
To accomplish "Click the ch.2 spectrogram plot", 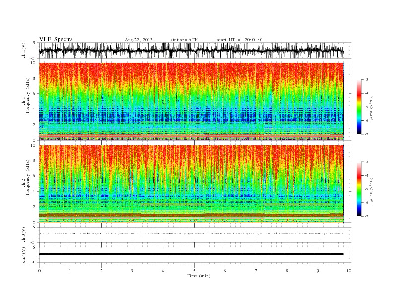I will (x=192, y=184).
